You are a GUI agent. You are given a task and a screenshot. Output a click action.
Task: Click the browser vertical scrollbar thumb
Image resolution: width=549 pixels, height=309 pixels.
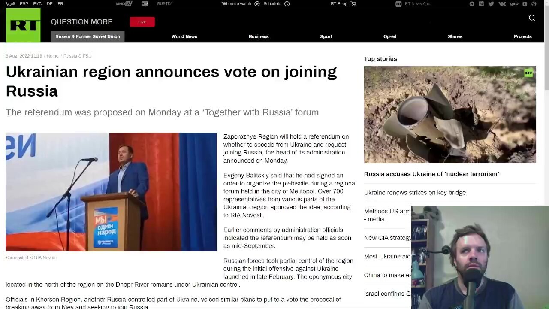point(546,47)
